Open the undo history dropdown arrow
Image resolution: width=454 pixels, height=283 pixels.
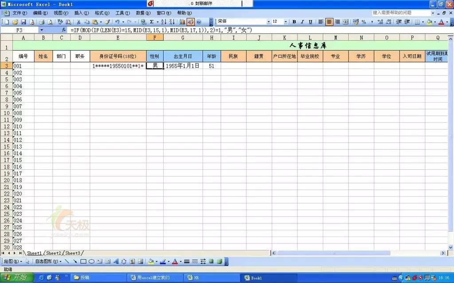tap(123, 22)
